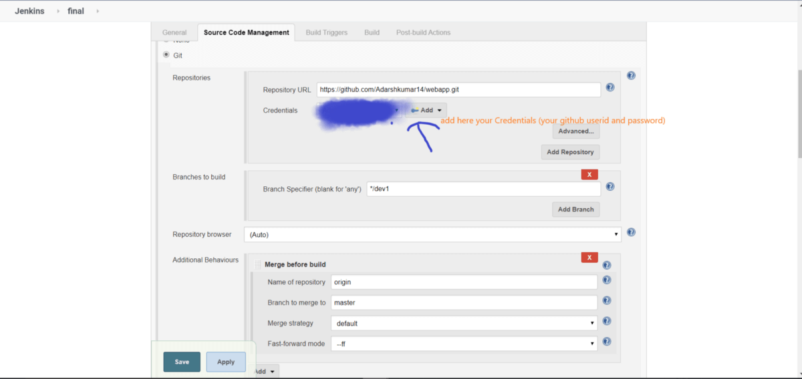Open help for Merge before build header
This screenshot has height=379, width=802.
(607, 265)
